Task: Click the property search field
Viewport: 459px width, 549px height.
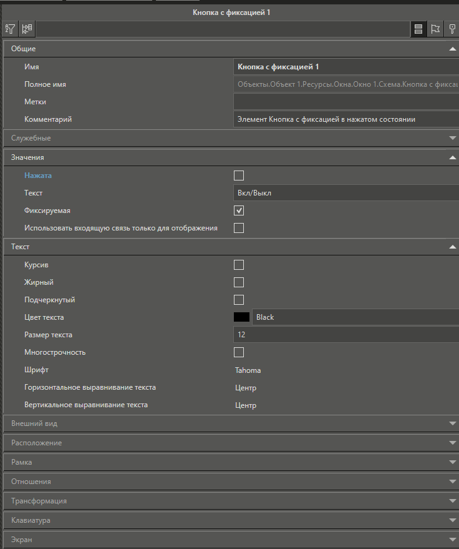Action: click(x=223, y=29)
